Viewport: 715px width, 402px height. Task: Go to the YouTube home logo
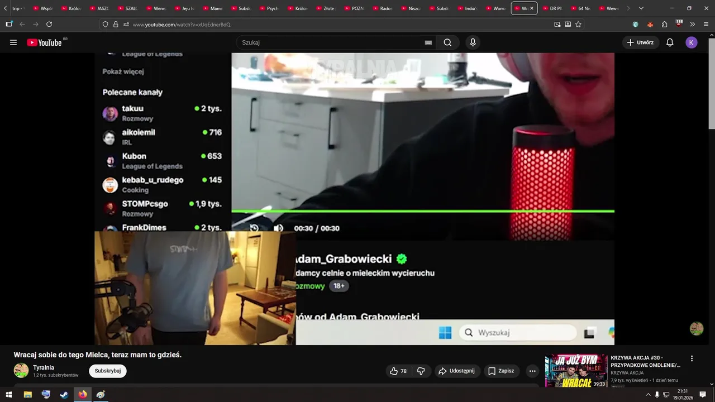44,42
